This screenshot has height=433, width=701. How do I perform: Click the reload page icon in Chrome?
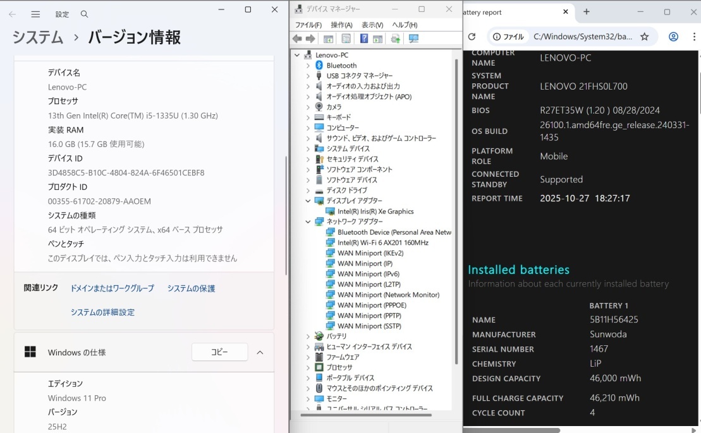pyautogui.click(x=472, y=37)
